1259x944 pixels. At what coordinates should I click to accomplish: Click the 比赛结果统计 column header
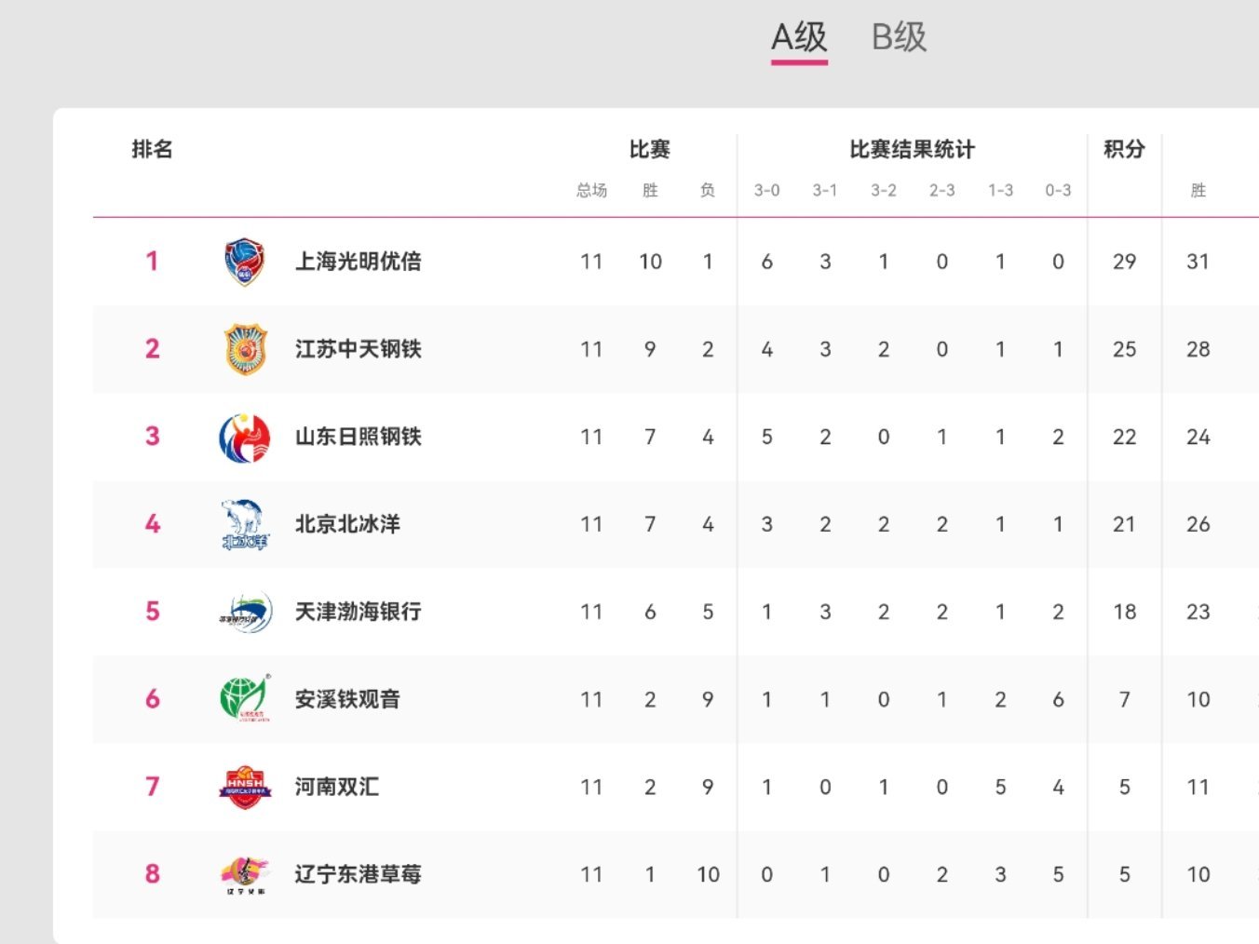pos(912,149)
